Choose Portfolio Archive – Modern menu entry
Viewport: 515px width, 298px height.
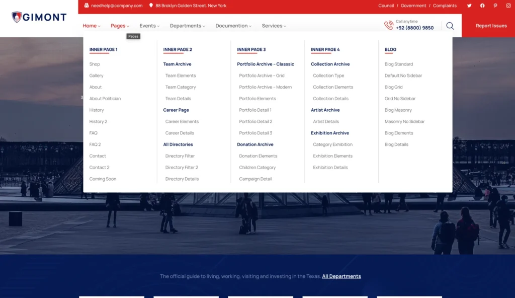(x=265, y=87)
